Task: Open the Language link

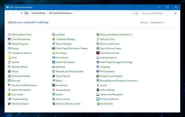Action: click(105, 67)
